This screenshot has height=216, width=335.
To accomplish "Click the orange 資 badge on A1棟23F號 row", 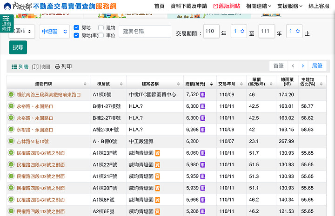I will 158,152.
